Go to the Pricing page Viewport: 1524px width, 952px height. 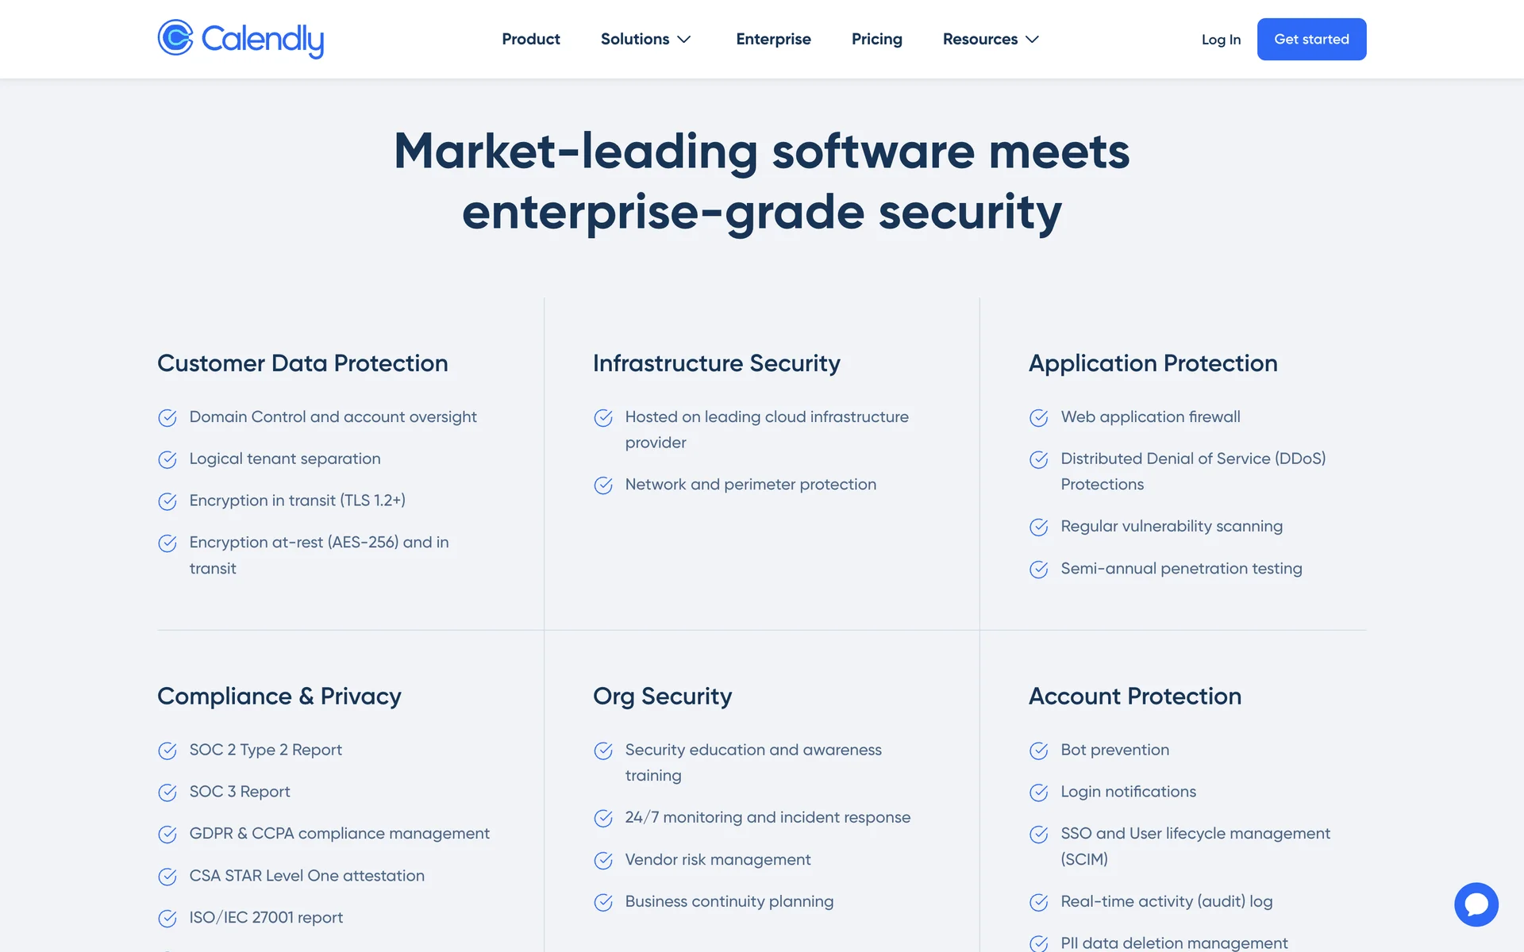[876, 39]
